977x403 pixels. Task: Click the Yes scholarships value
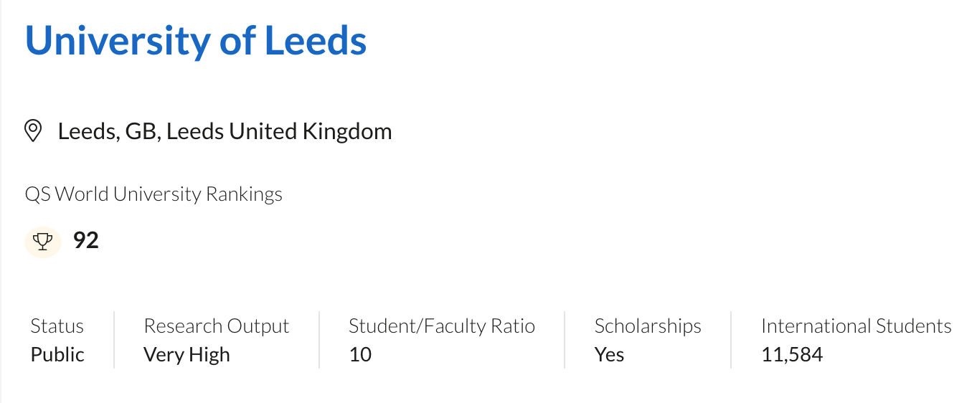point(609,355)
